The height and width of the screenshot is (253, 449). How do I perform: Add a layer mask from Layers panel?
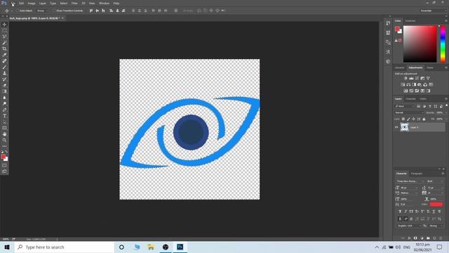click(415, 238)
